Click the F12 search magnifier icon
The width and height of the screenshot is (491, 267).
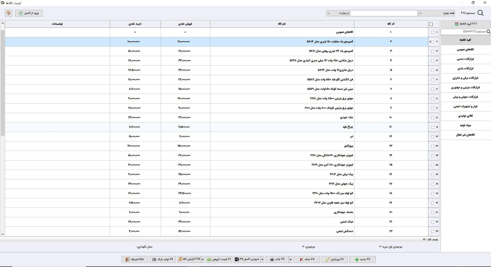pyautogui.click(x=481, y=13)
